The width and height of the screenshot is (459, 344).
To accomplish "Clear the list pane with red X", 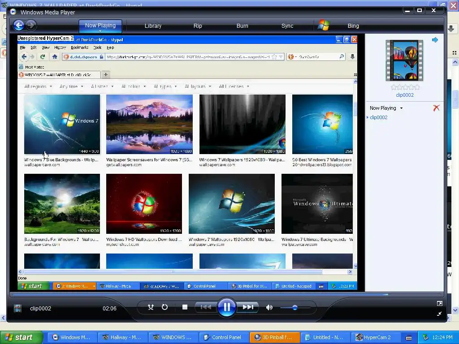I will coord(436,108).
